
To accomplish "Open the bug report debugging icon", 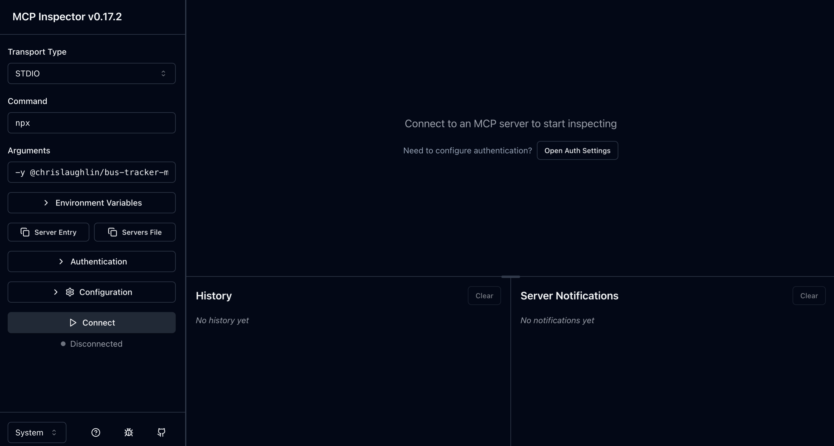I will point(128,432).
